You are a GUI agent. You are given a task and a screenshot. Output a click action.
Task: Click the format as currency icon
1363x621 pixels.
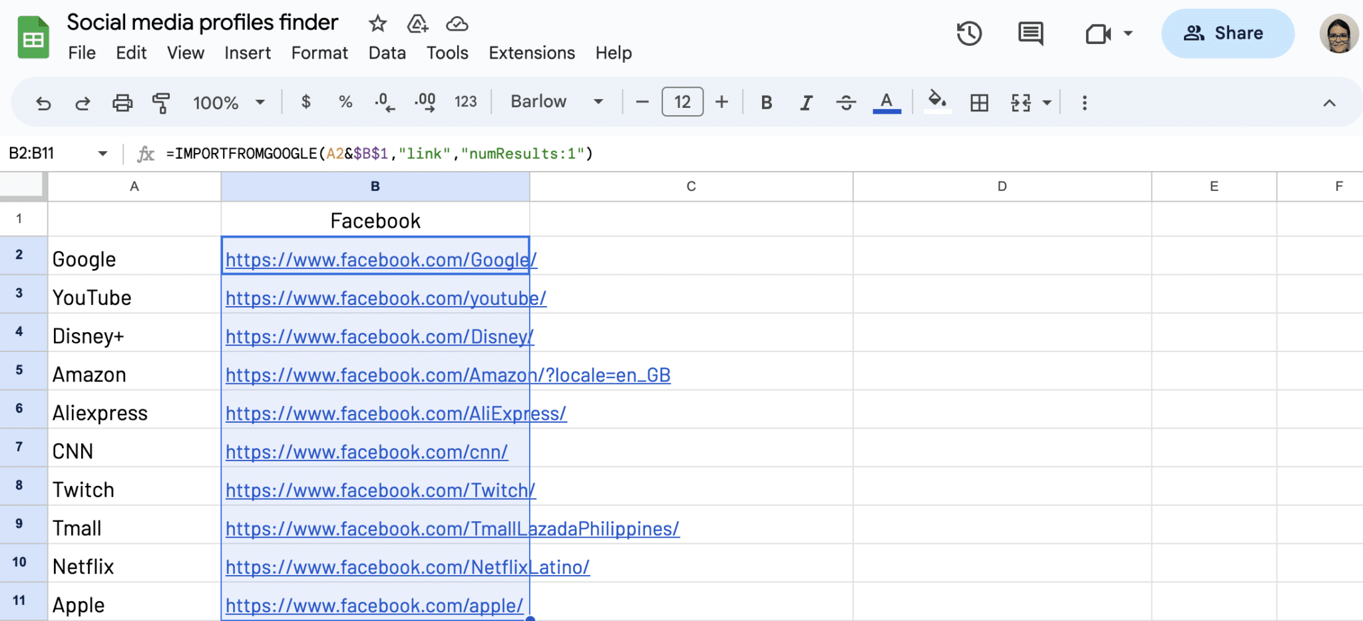[305, 102]
